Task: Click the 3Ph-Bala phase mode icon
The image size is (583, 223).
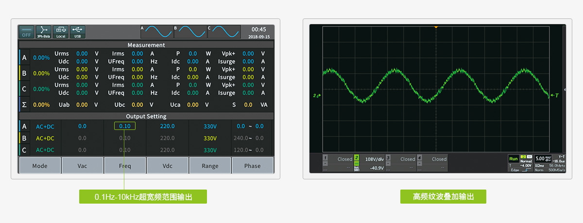Action: [44, 32]
